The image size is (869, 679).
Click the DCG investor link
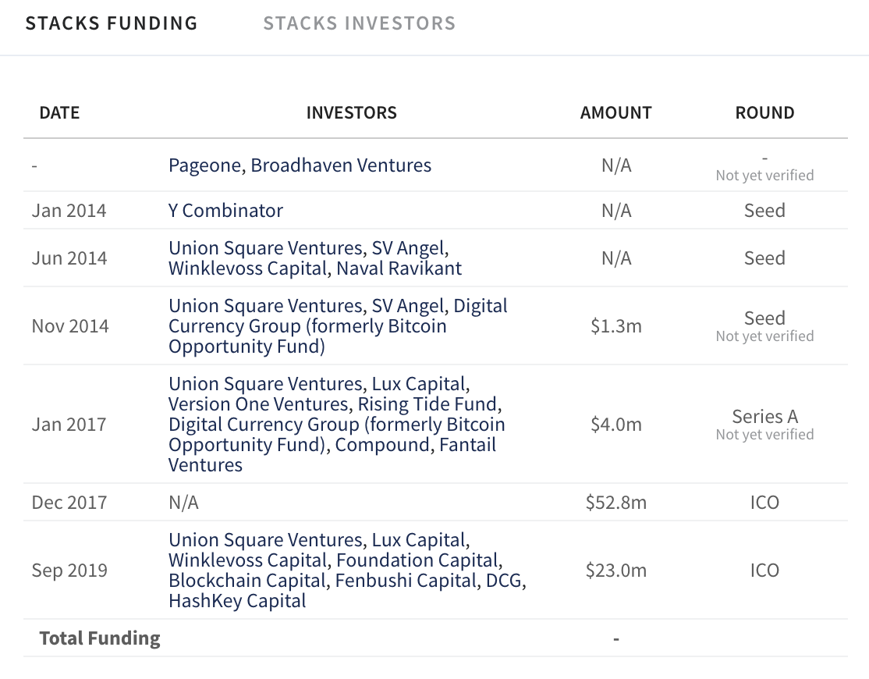pyautogui.click(x=504, y=581)
